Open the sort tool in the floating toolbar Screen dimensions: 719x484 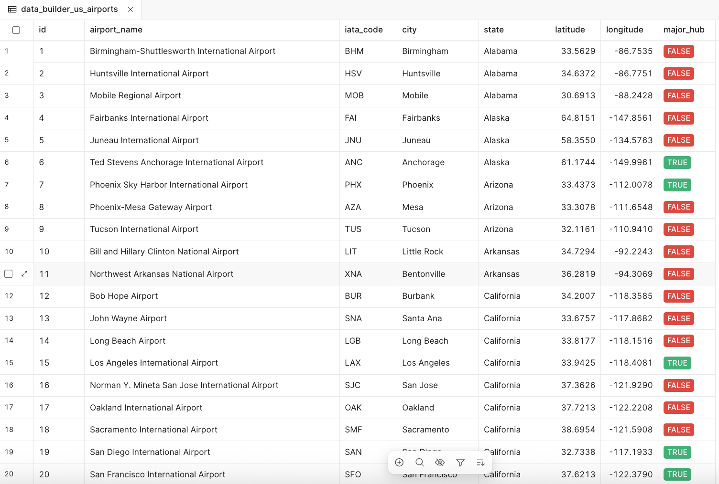pyautogui.click(x=480, y=462)
